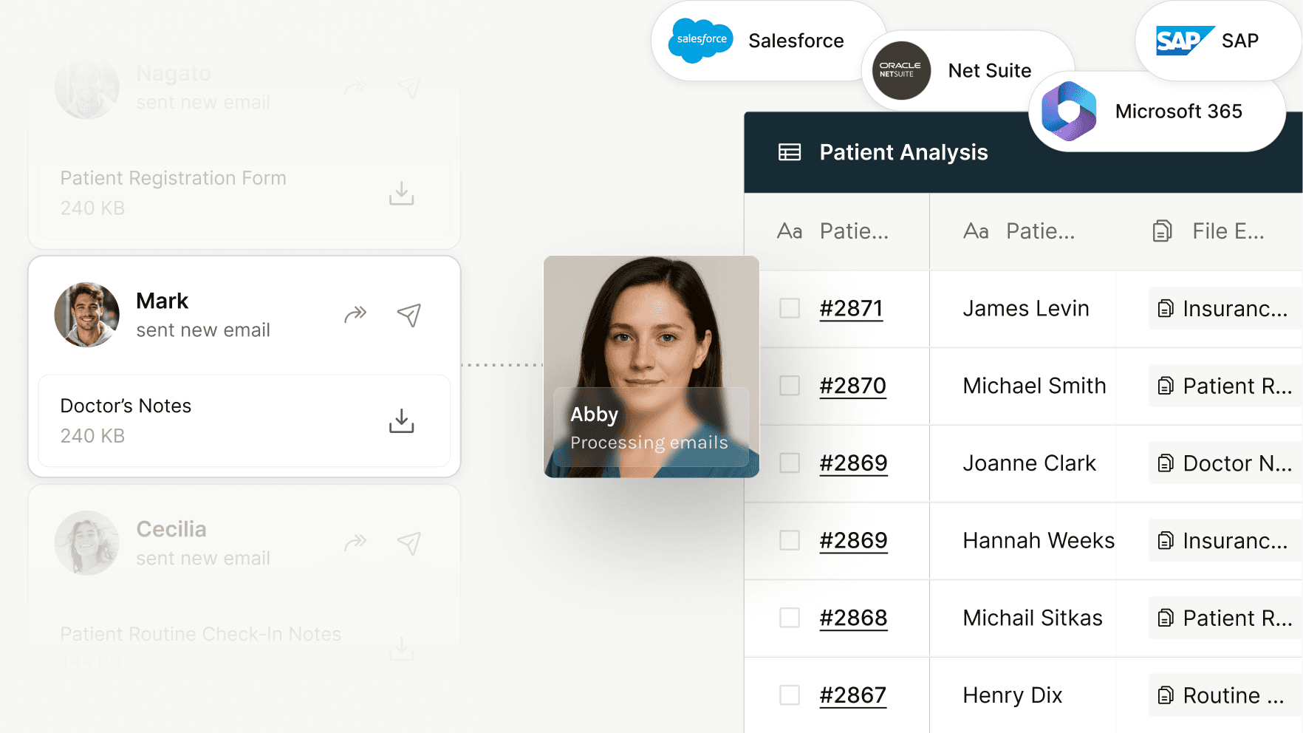Open #2869 link for Joanne Clark
This screenshot has height=733, width=1303.
point(854,463)
